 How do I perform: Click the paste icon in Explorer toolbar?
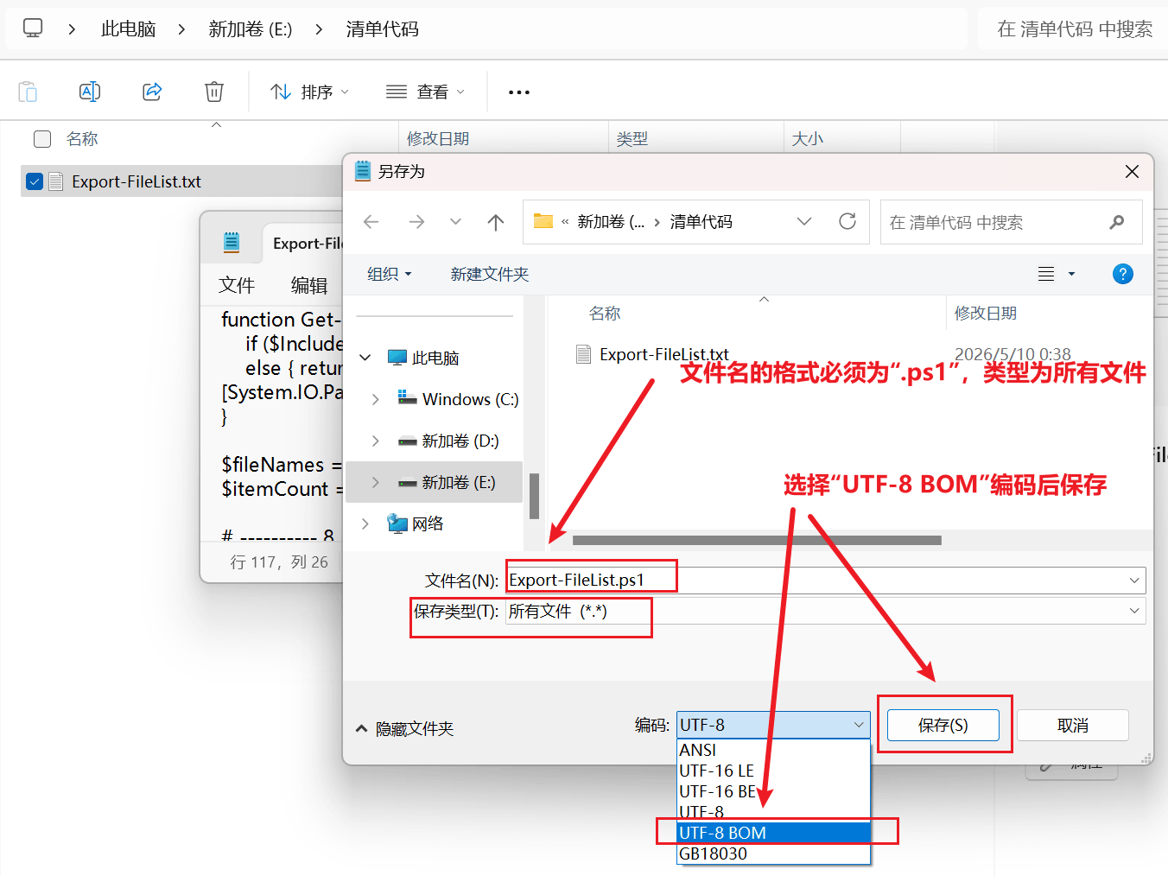[28, 92]
